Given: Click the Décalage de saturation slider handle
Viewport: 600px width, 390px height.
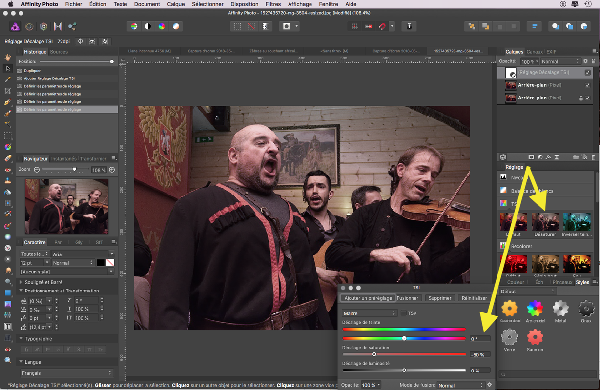Looking at the screenshot, I should pos(374,354).
